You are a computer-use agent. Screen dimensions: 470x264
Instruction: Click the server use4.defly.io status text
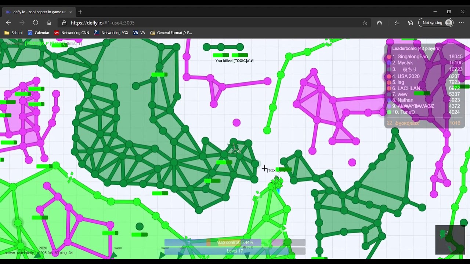click(39, 253)
